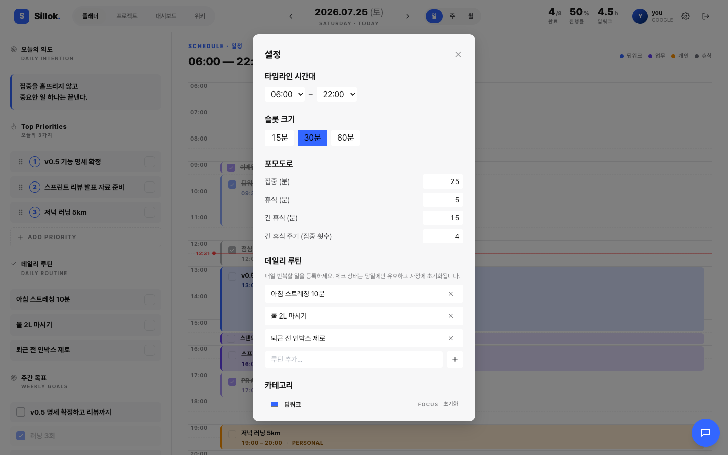Uncheck the weekly goal 러닝 3회
The image size is (728, 455).
click(x=21, y=436)
